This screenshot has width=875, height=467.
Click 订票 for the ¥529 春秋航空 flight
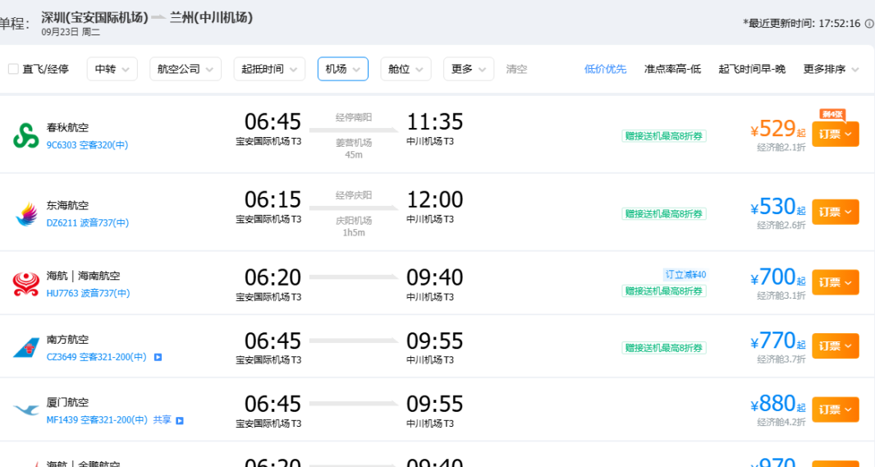pos(835,134)
